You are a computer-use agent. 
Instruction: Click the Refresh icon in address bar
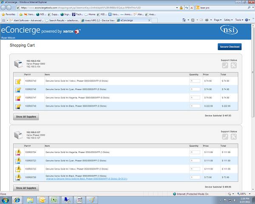point(187,8)
